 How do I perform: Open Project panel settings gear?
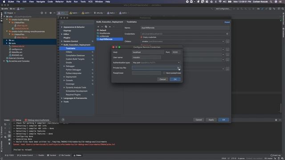50,13
